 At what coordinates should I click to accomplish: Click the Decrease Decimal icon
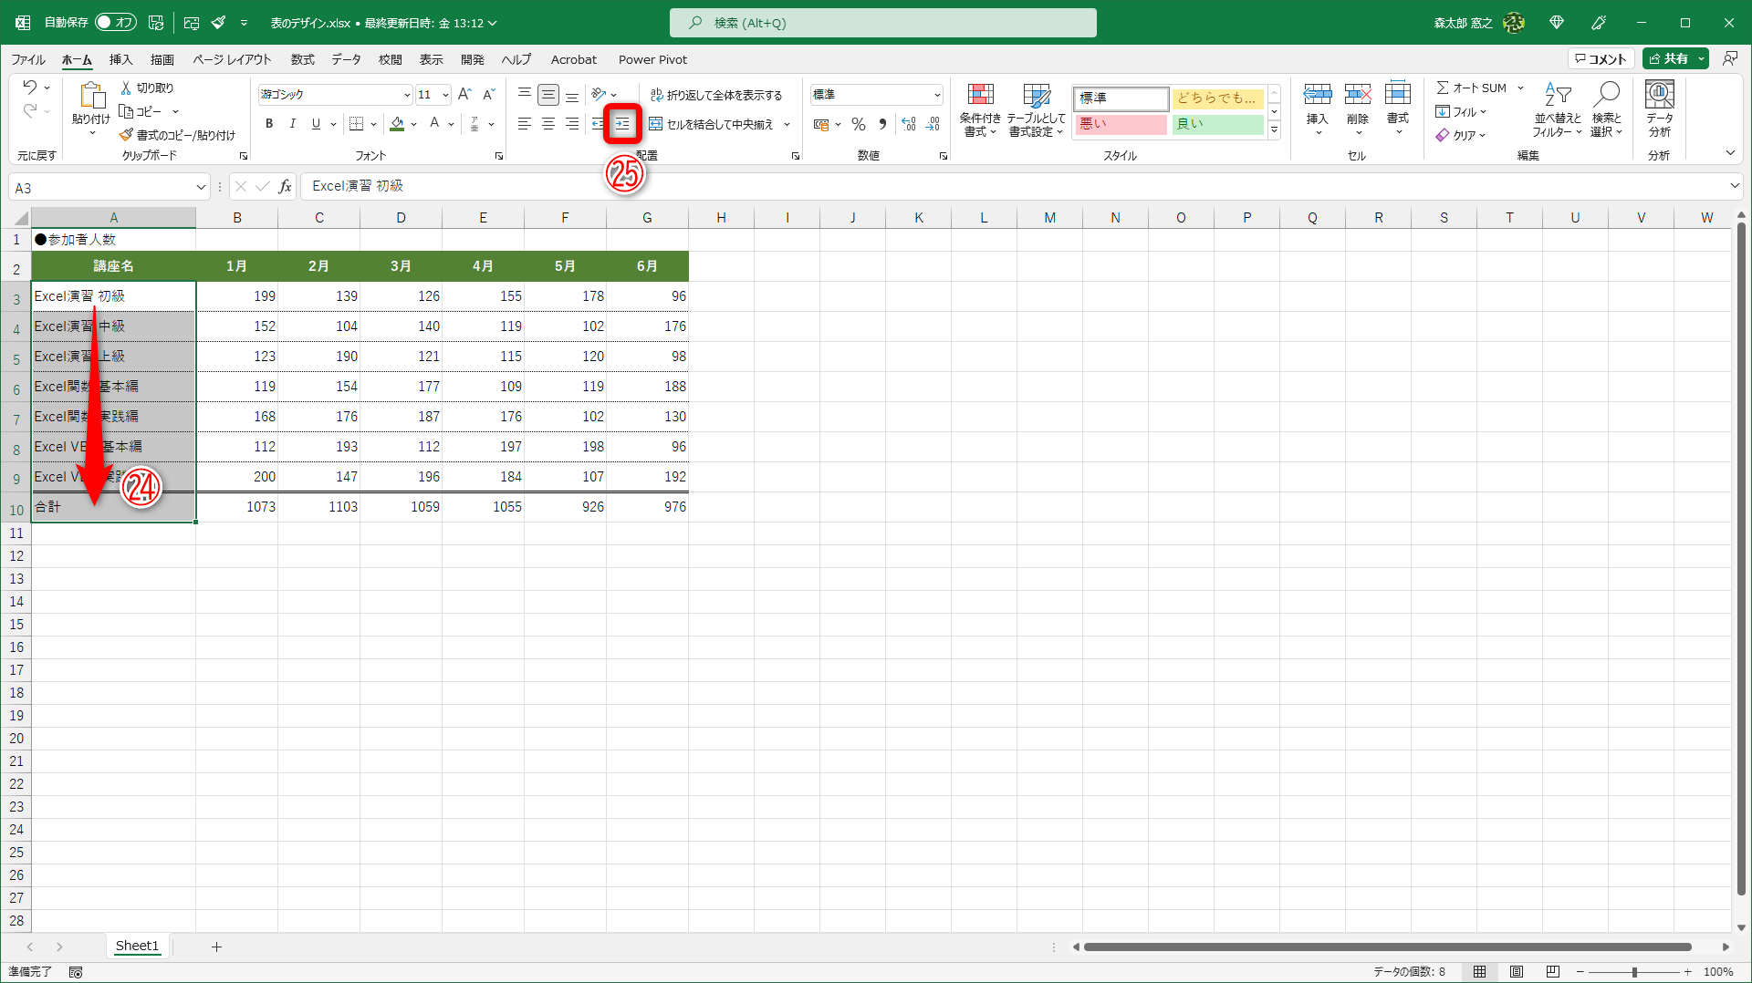(933, 124)
